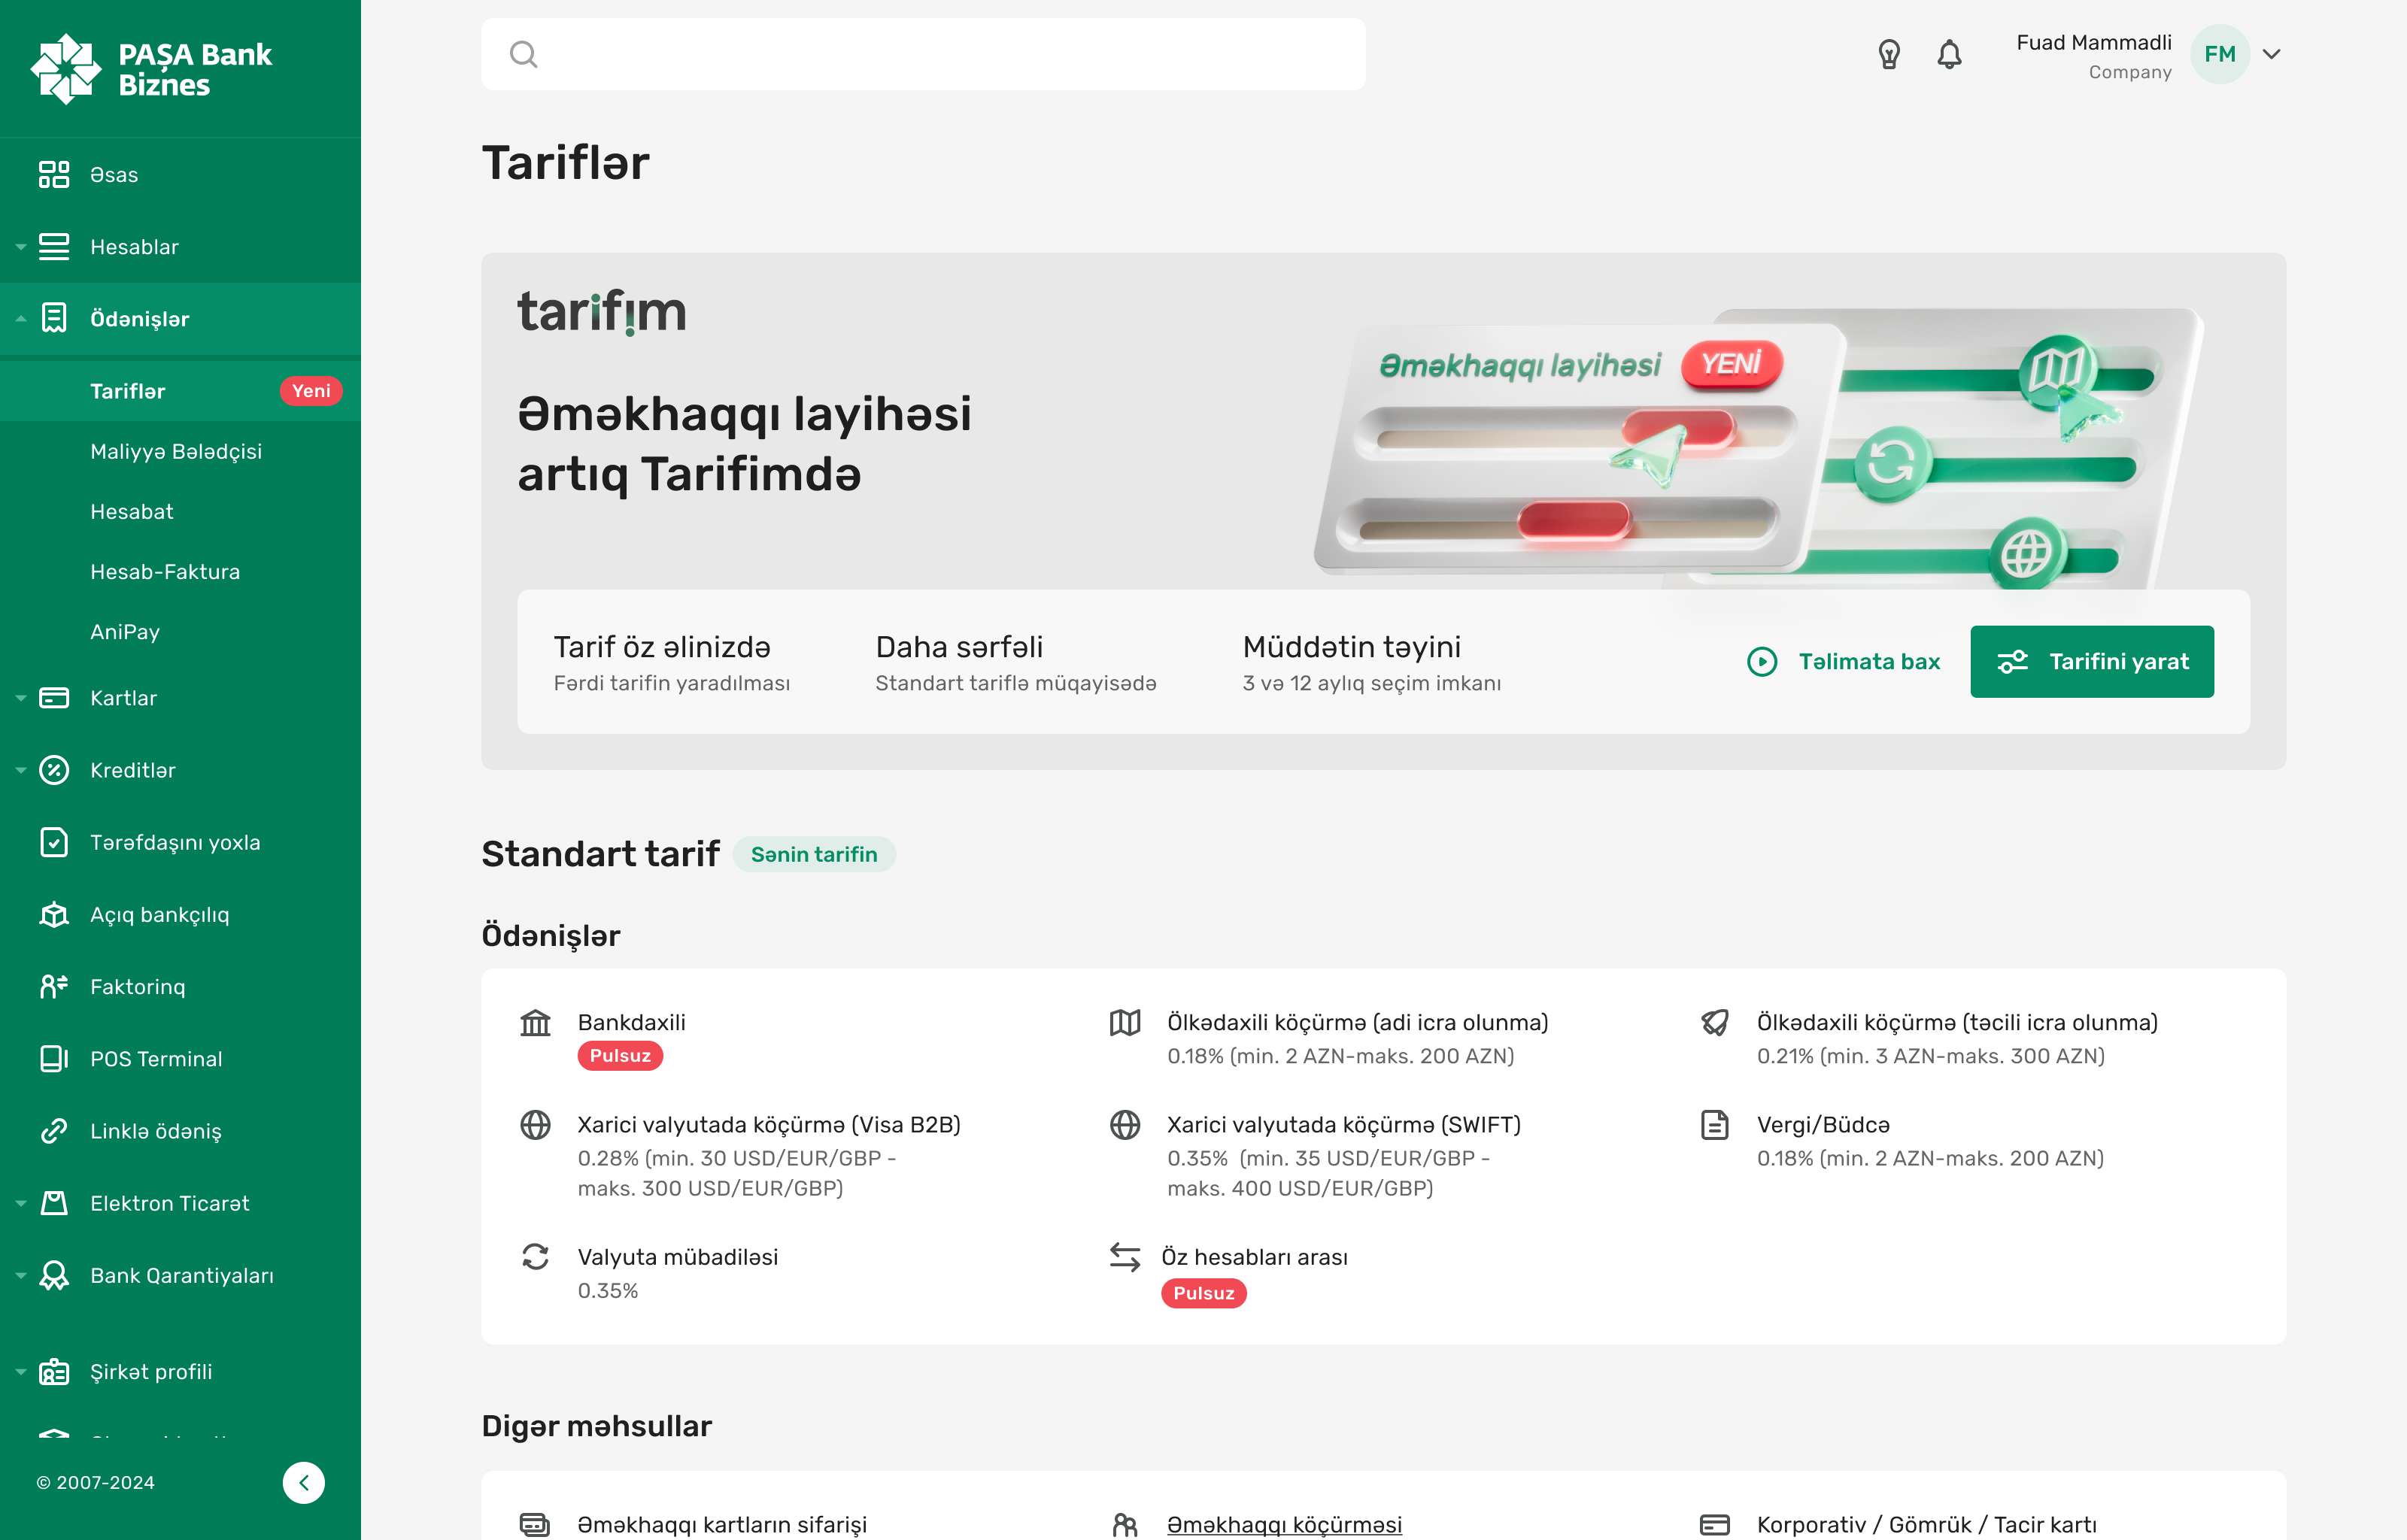Expand the Hesablar sidebar section
The image size is (2407, 1540).
(134, 247)
